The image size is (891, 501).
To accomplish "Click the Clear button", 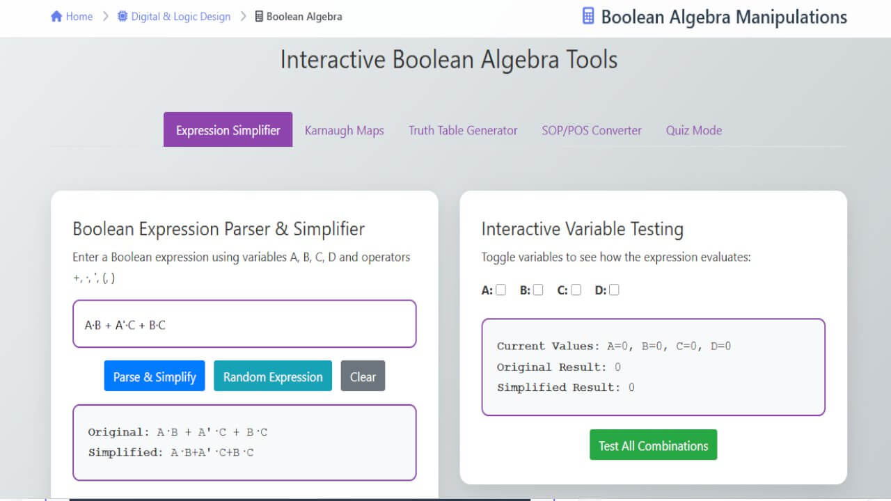I will pos(363,376).
